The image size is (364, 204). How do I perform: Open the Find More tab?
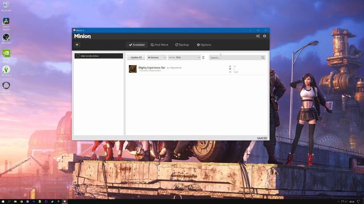(x=159, y=45)
